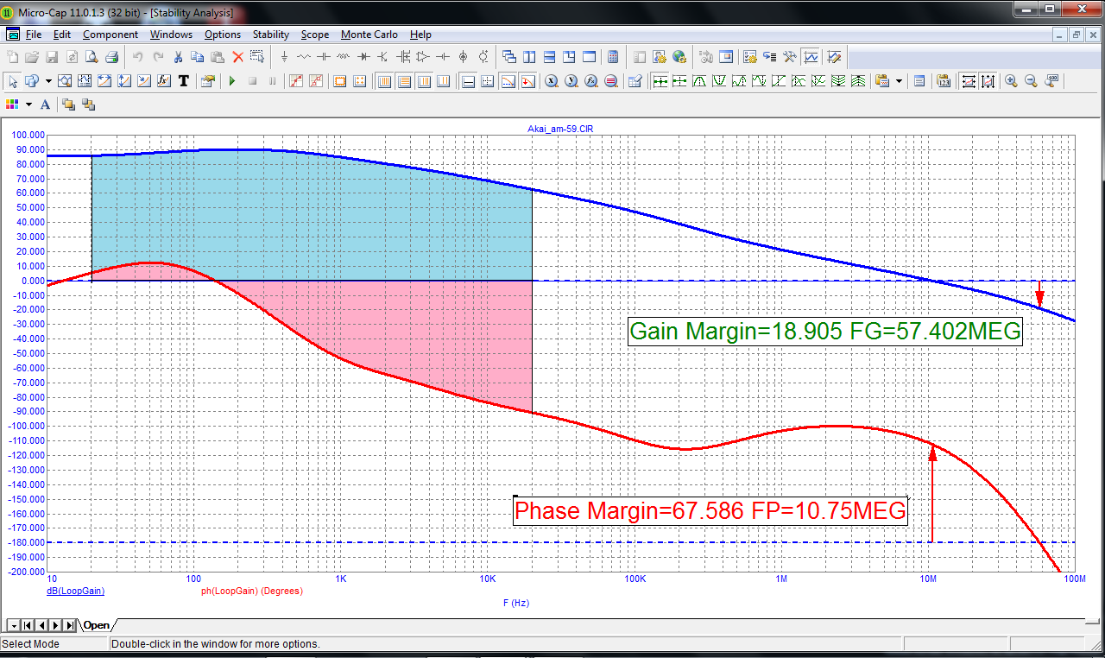
Task: Select the Ground component icon
Action: pyautogui.click(x=285, y=57)
